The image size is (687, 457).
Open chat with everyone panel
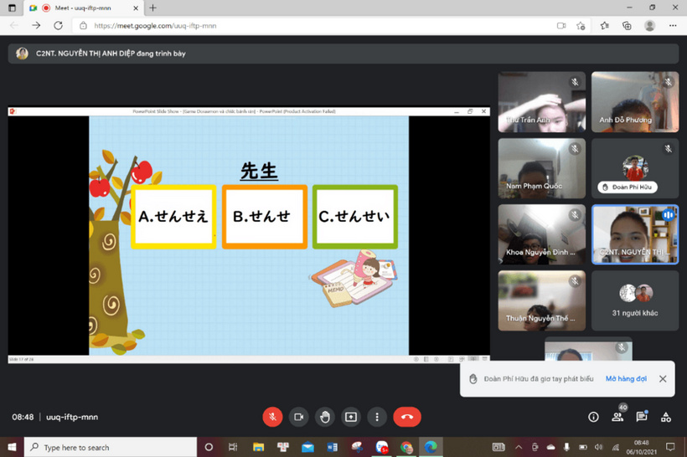coord(642,417)
